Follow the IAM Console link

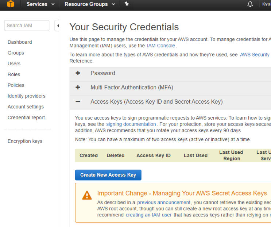(x=161, y=46)
